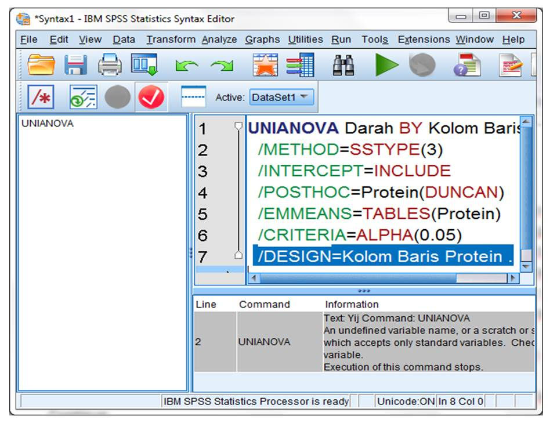Click the highlighted /DESIGN line
The image size is (557, 423).
point(383,255)
